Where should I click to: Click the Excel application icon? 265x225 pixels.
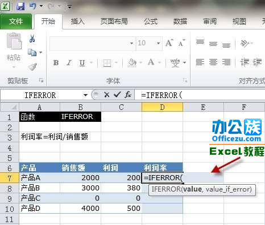(x=5, y=6)
